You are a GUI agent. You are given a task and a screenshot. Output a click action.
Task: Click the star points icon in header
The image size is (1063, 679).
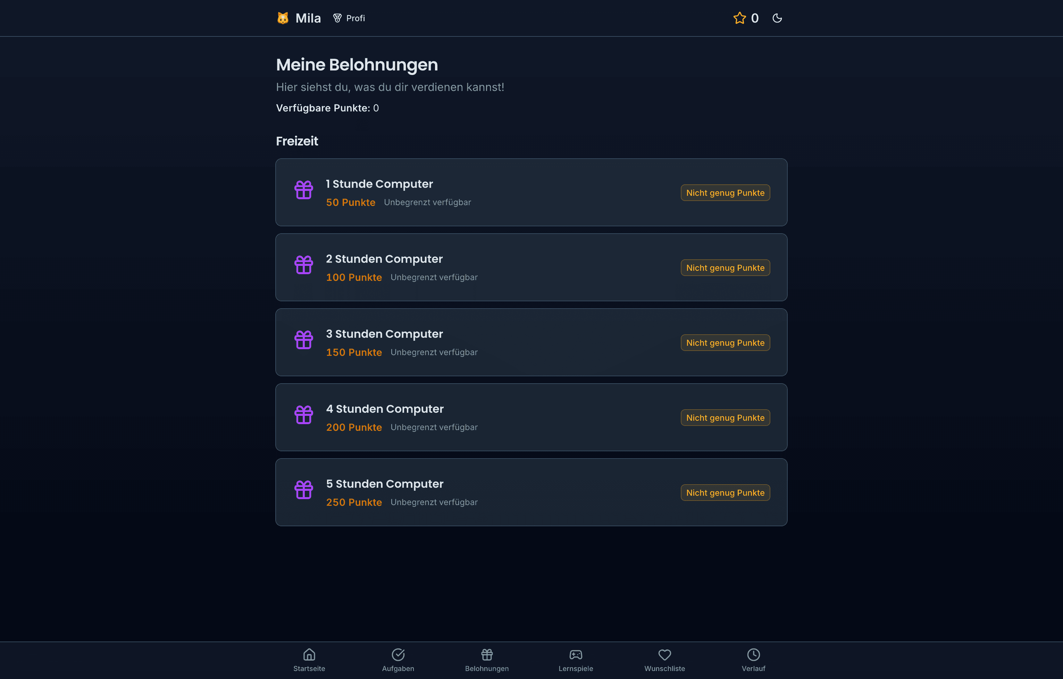pos(739,18)
